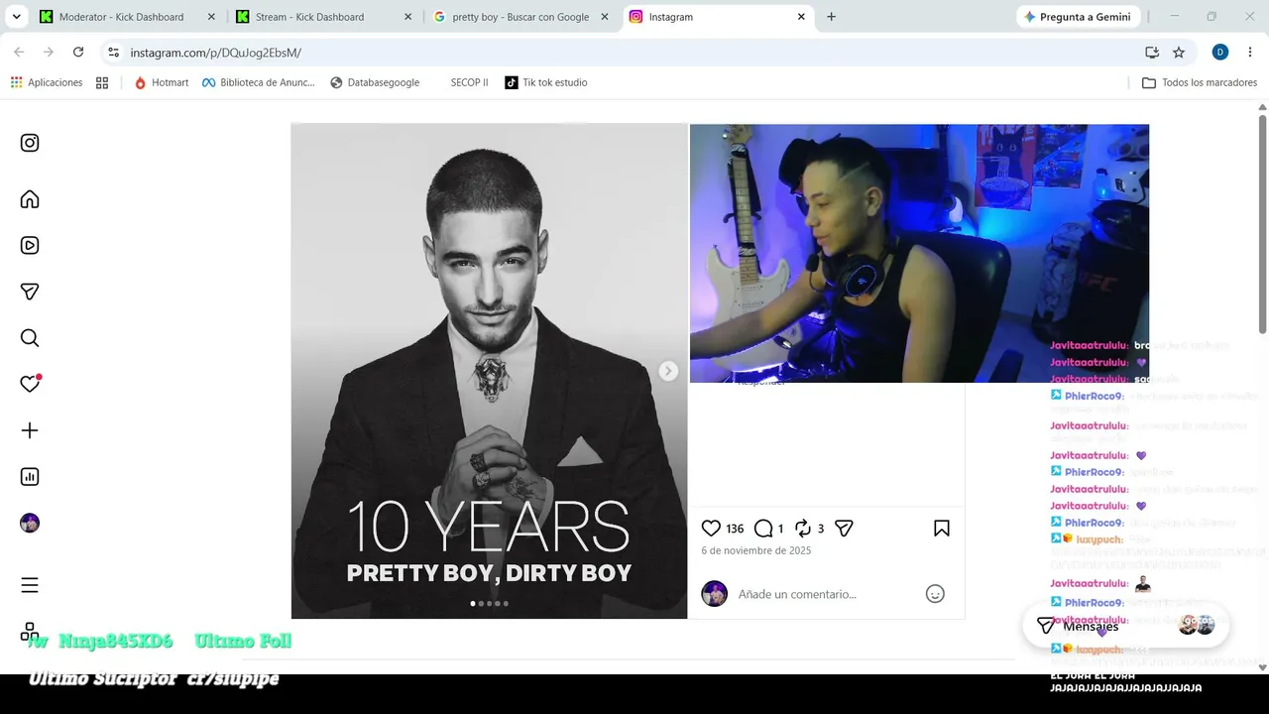Install app icon in address bar

1152,52
